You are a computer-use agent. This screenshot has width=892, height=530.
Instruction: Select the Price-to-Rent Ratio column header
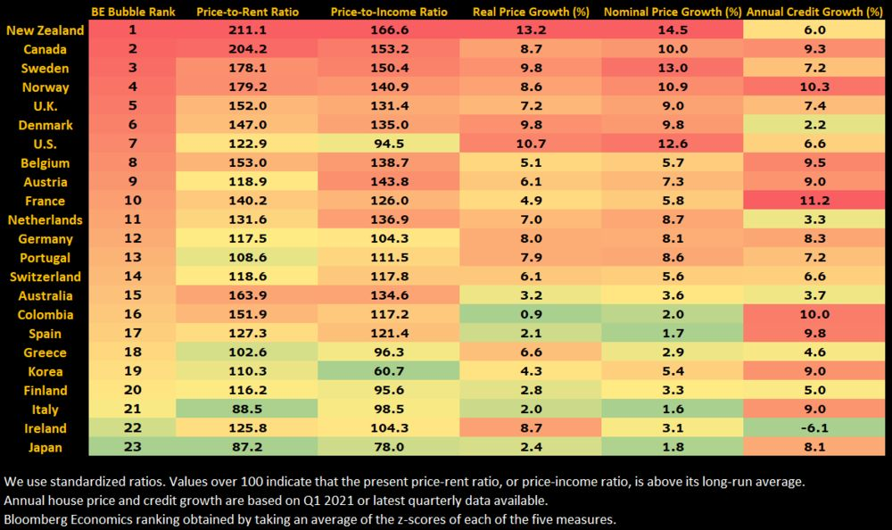tap(246, 12)
